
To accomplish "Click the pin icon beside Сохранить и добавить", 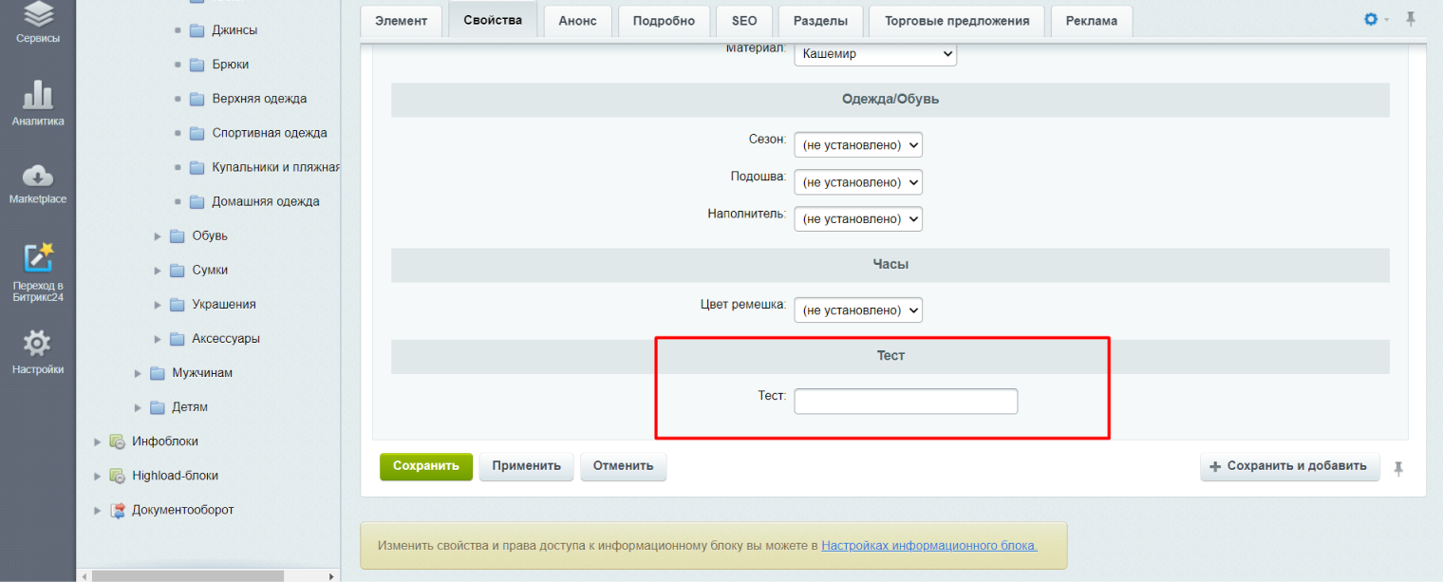I will (1398, 468).
